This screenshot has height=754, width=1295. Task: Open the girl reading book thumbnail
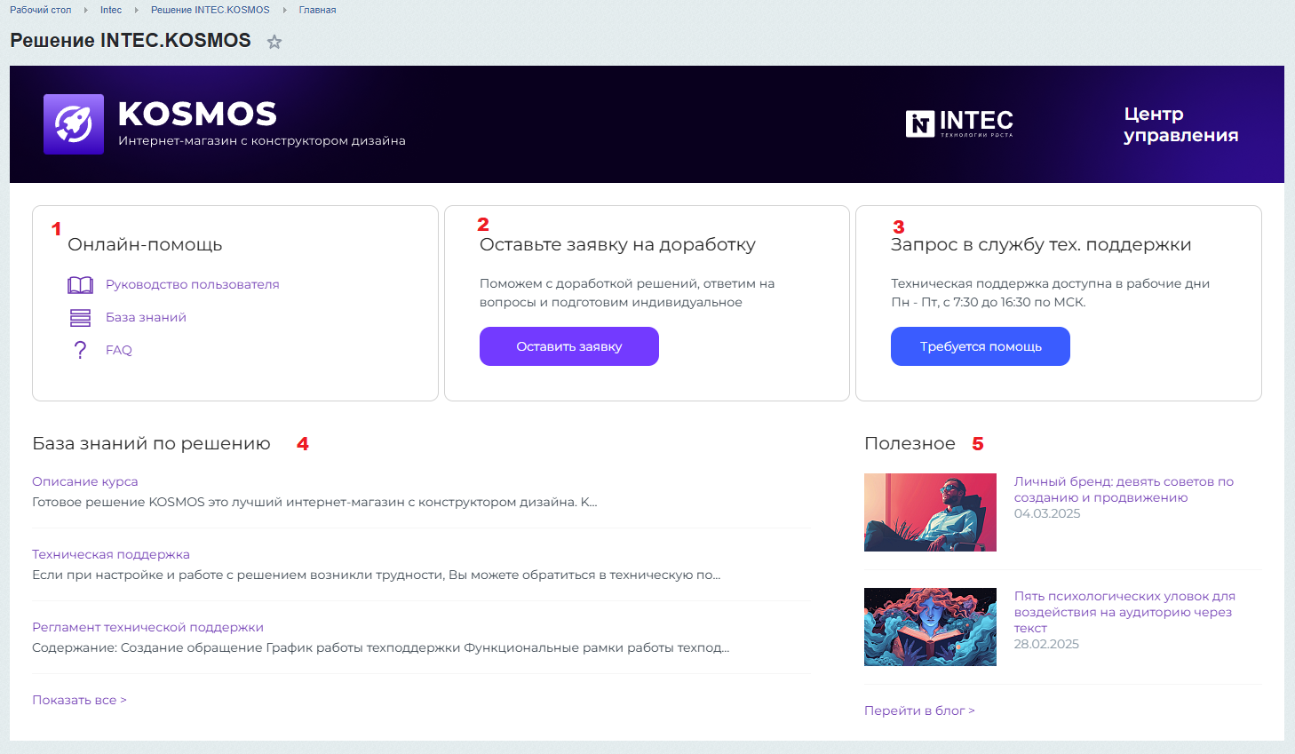coord(930,627)
